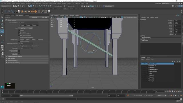
Task: Activate the Lasso select tool
Action: click(x=2, y=21)
